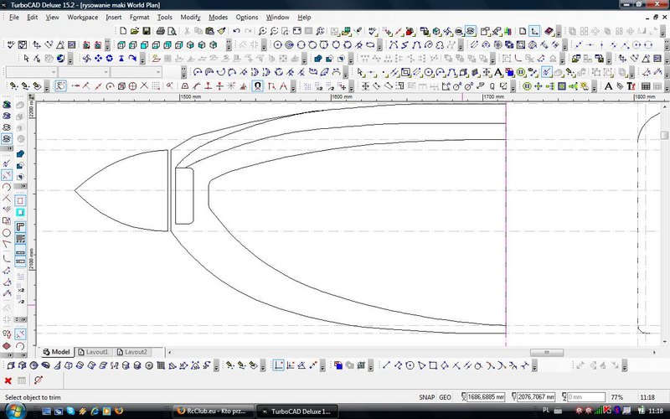Click the Y coordinate field 2076,7067
Screen dimensions: 670x419
pos(536,397)
